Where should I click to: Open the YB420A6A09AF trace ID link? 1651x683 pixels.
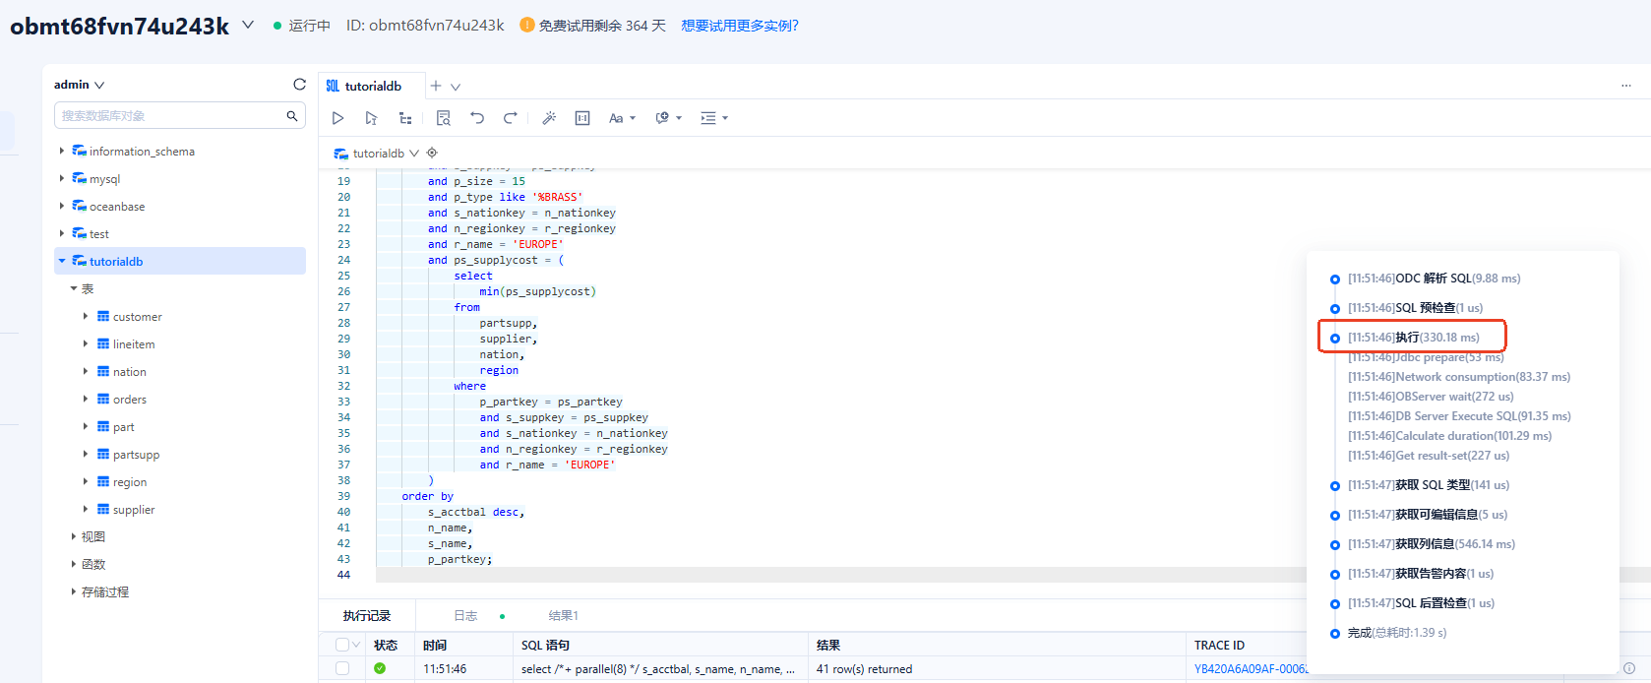click(x=1250, y=668)
